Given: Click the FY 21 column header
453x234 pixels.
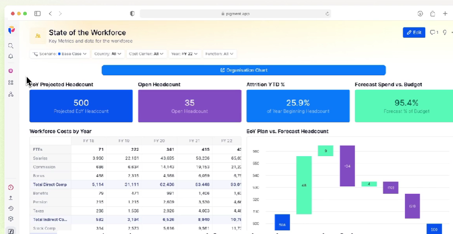Looking at the screenshot, I should click(x=194, y=141).
